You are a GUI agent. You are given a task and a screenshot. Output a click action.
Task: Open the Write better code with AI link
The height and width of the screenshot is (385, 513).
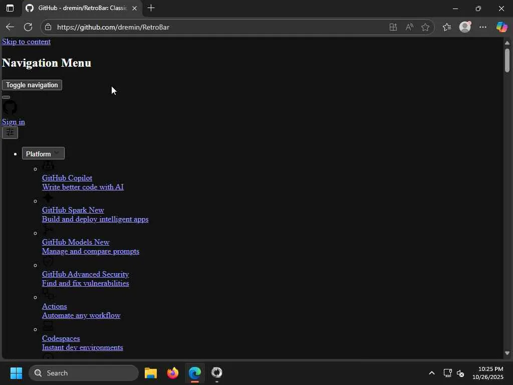(x=83, y=187)
